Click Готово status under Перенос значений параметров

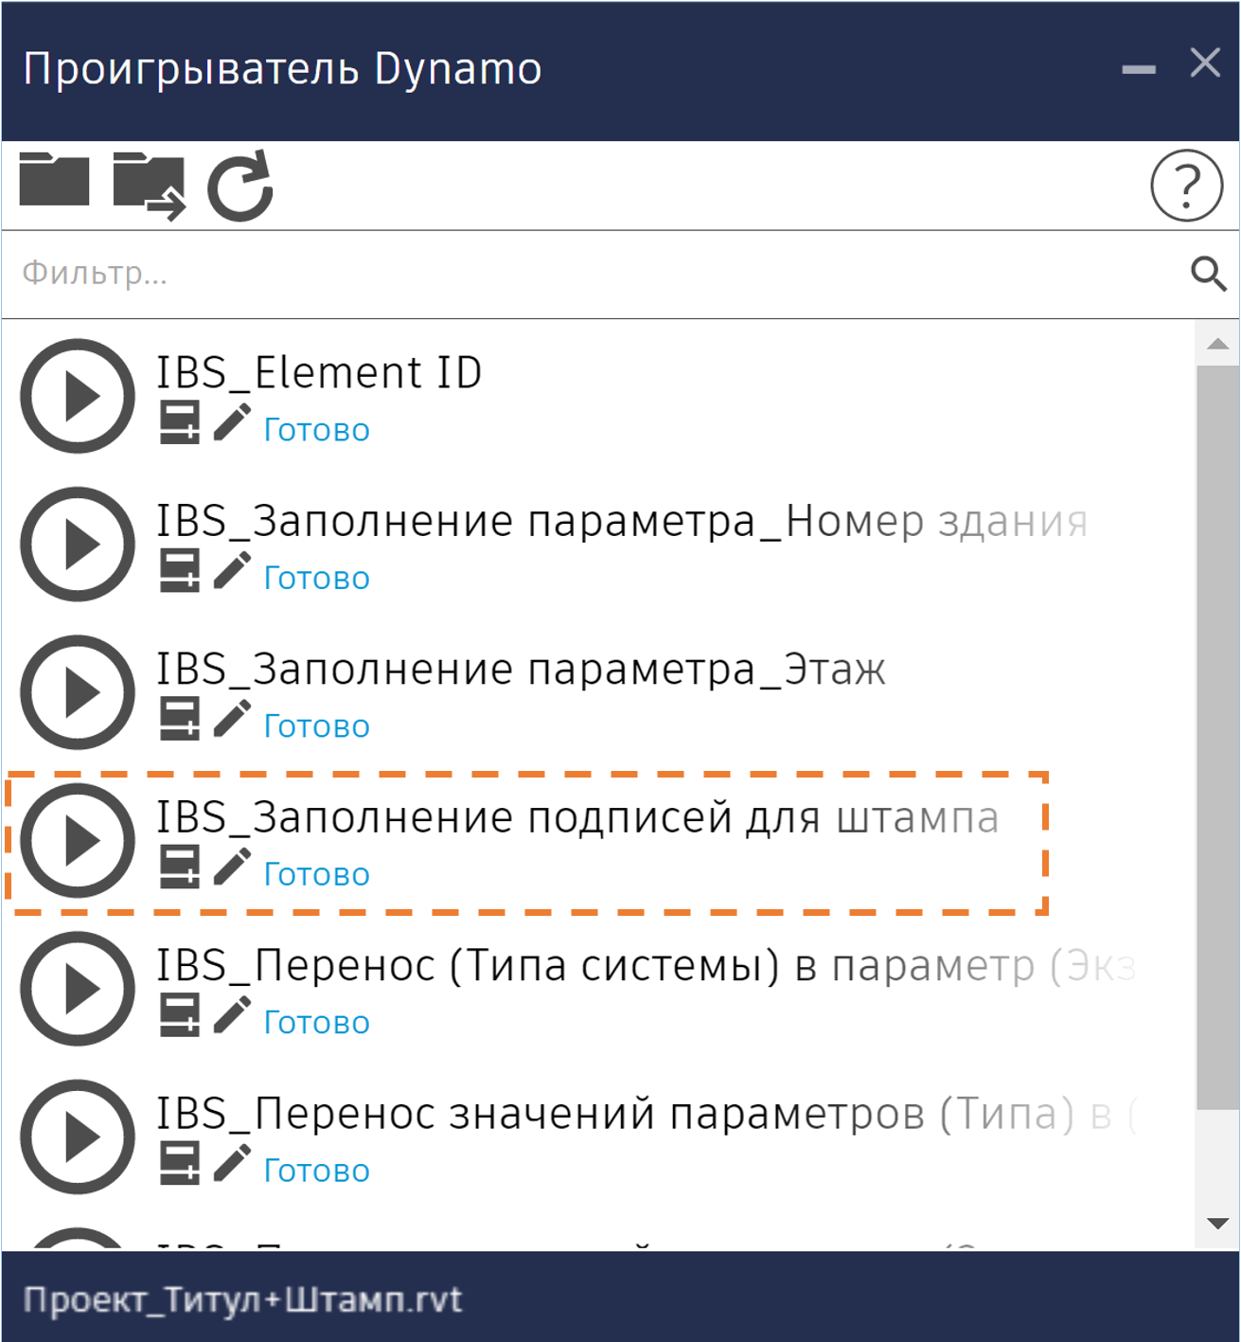coord(316,1171)
